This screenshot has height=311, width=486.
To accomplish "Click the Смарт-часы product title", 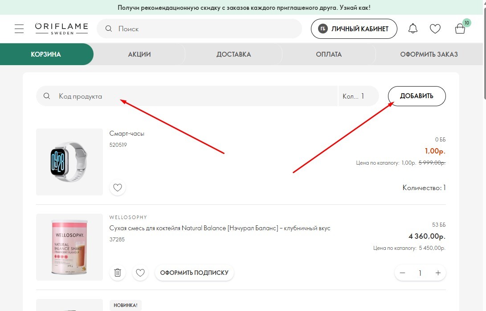I will [x=127, y=133].
